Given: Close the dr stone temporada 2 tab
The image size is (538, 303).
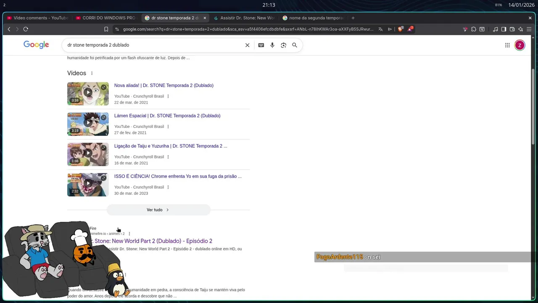Looking at the screenshot, I should pyautogui.click(x=205, y=18).
